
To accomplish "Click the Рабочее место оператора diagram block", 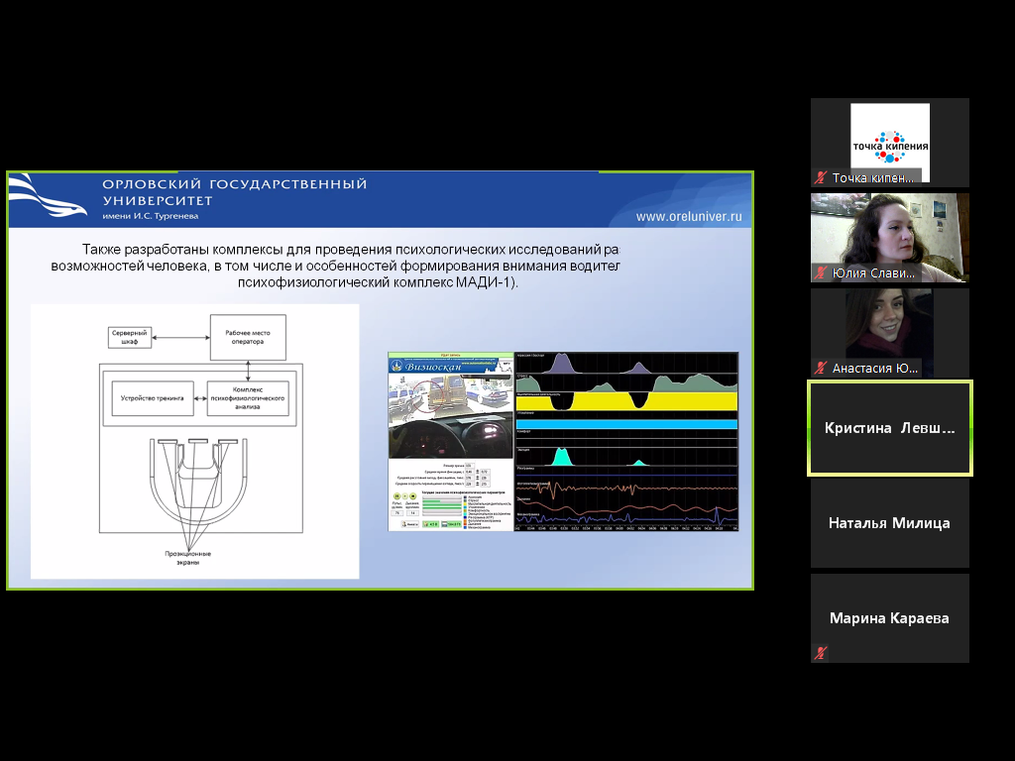I will pos(247,337).
